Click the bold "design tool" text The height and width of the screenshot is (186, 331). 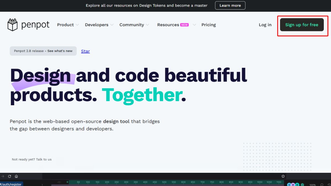116,121
